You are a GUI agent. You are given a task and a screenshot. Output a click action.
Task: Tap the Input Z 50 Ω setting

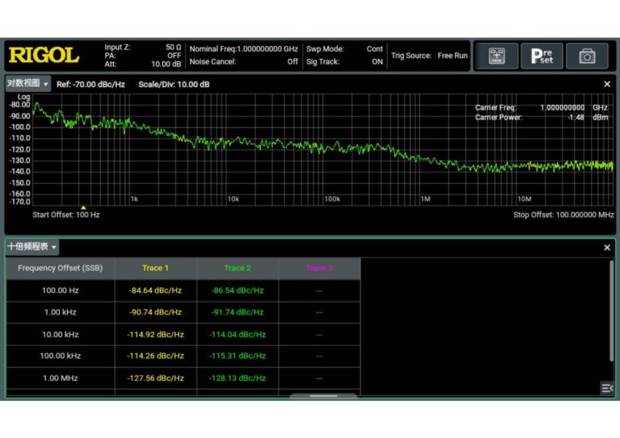[x=143, y=47]
